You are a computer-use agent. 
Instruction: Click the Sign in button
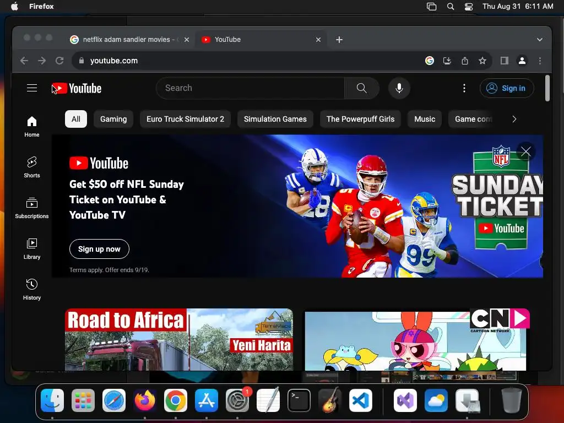507,88
